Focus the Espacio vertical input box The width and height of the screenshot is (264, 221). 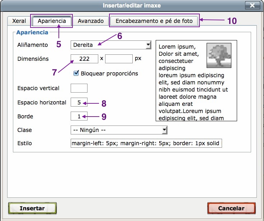coord(79,88)
